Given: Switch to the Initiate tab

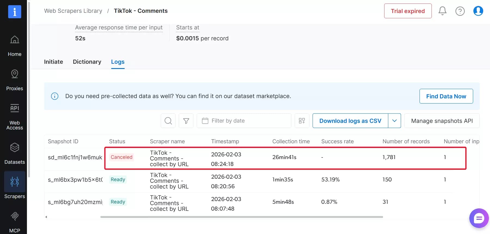Looking at the screenshot, I should coord(54,62).
